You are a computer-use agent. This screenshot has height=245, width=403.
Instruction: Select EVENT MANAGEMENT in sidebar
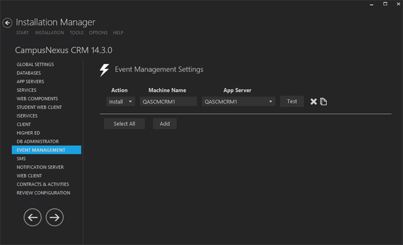47,150
